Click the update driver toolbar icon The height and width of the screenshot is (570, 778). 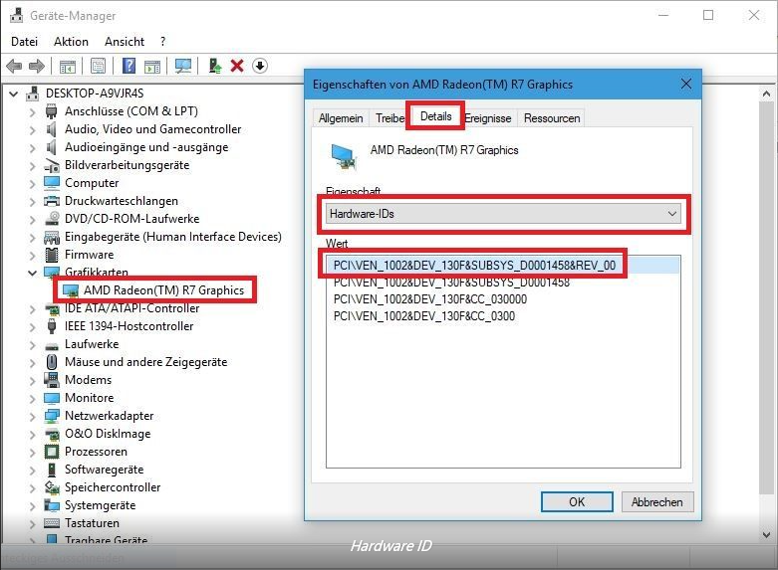coord(214,66)
